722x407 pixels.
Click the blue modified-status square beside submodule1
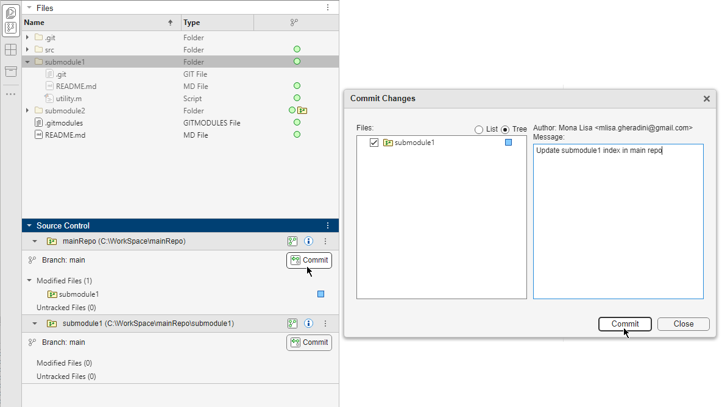[320, 294]
